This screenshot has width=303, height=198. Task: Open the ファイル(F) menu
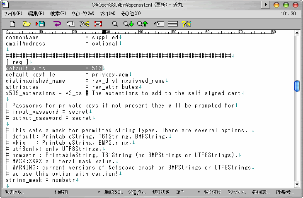click(x=13, y=14)
